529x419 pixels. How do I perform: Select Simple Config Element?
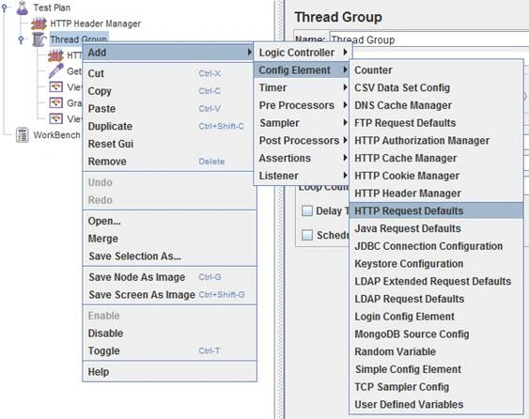coord(436,369)
